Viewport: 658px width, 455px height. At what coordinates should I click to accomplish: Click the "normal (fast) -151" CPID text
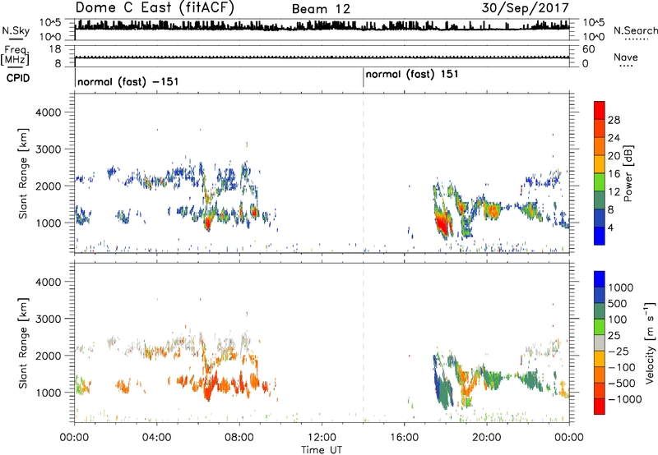128,81
